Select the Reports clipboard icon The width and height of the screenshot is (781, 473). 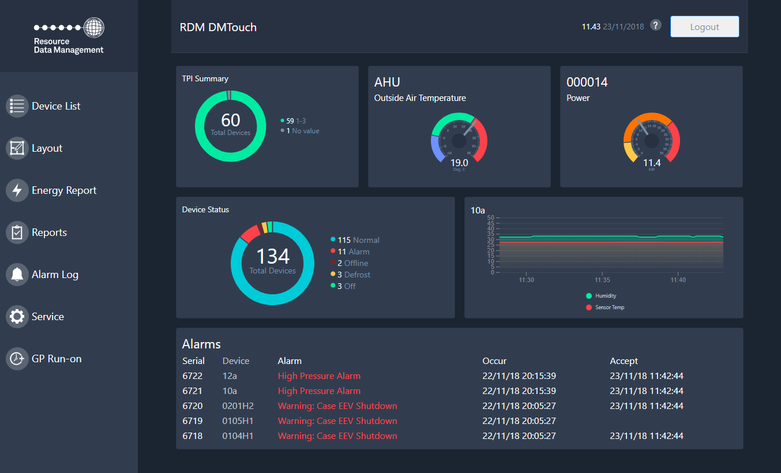click(17, 232)
